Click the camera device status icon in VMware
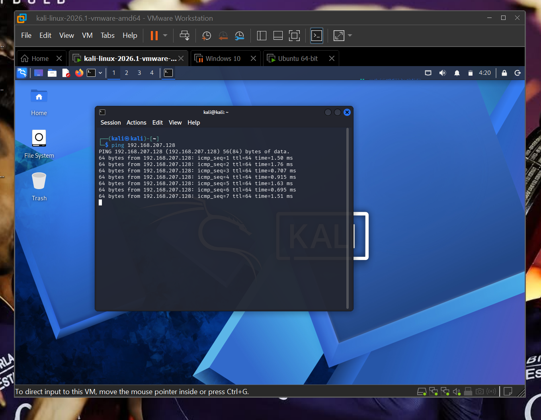 480,392
